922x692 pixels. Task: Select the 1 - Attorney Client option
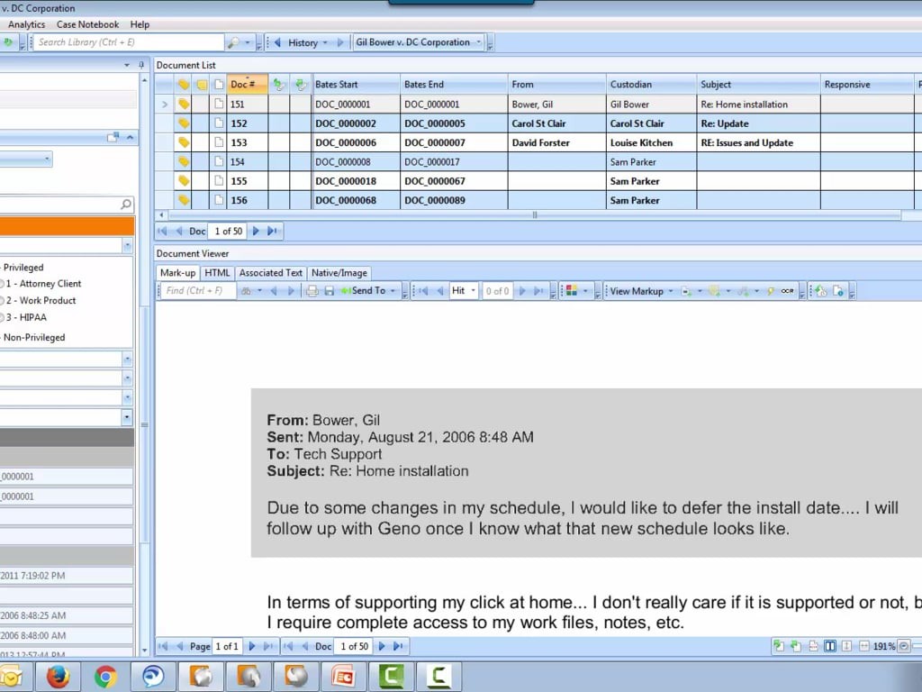click(50, 284)
